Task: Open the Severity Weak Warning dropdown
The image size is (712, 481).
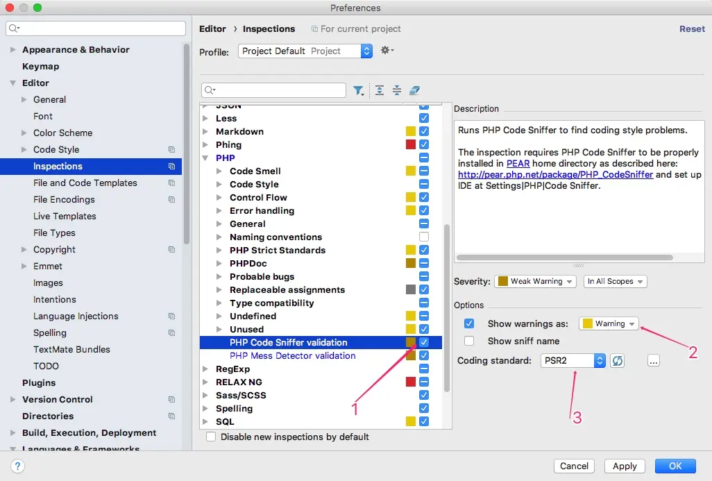Action: pyautogui.click(x=535, y=281)
